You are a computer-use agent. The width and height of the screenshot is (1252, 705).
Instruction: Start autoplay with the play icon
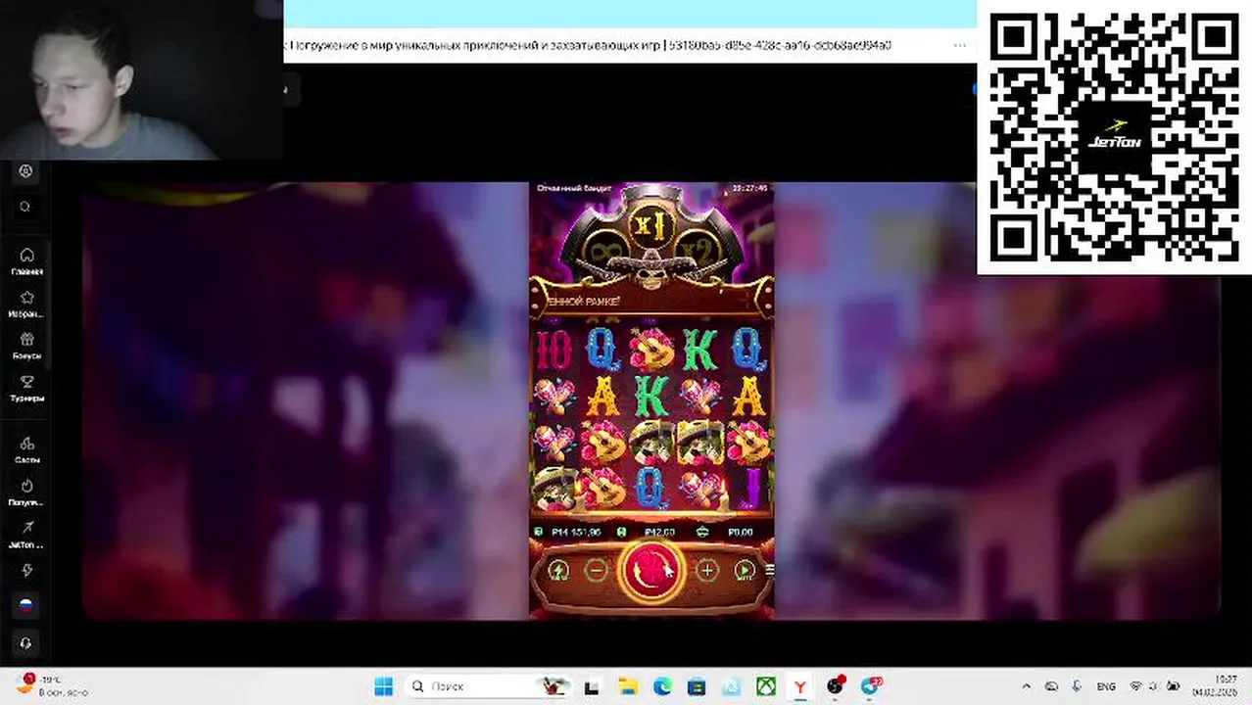coord(745,570)
